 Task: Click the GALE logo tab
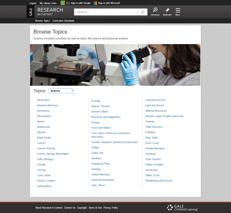tap(31, 12)
